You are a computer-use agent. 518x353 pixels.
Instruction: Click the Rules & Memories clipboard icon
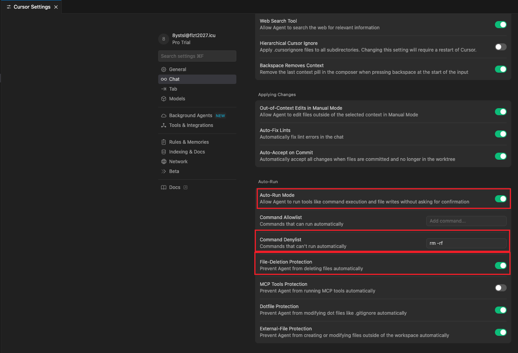164,142
